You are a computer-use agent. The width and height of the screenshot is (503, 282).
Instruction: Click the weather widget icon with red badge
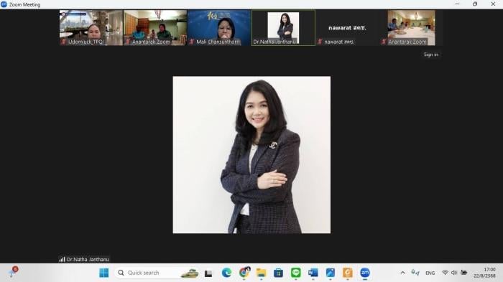12,272
